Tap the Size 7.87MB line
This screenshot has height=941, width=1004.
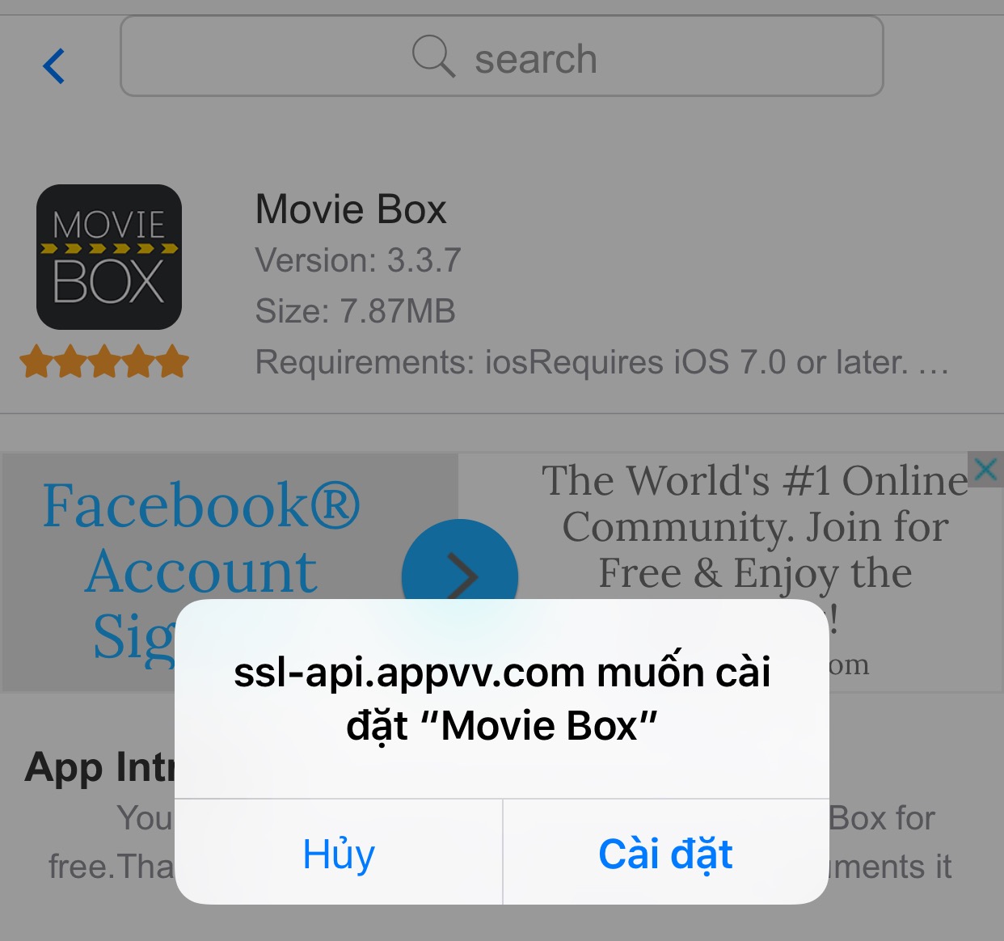coord(356,311)
